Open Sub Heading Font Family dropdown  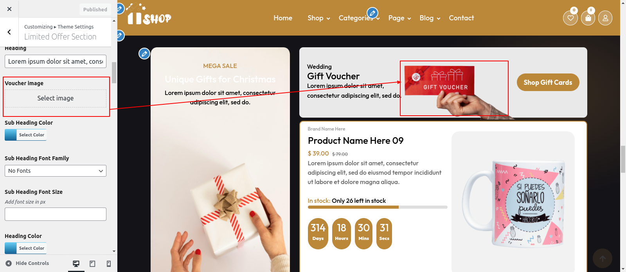tap(56, 171)
